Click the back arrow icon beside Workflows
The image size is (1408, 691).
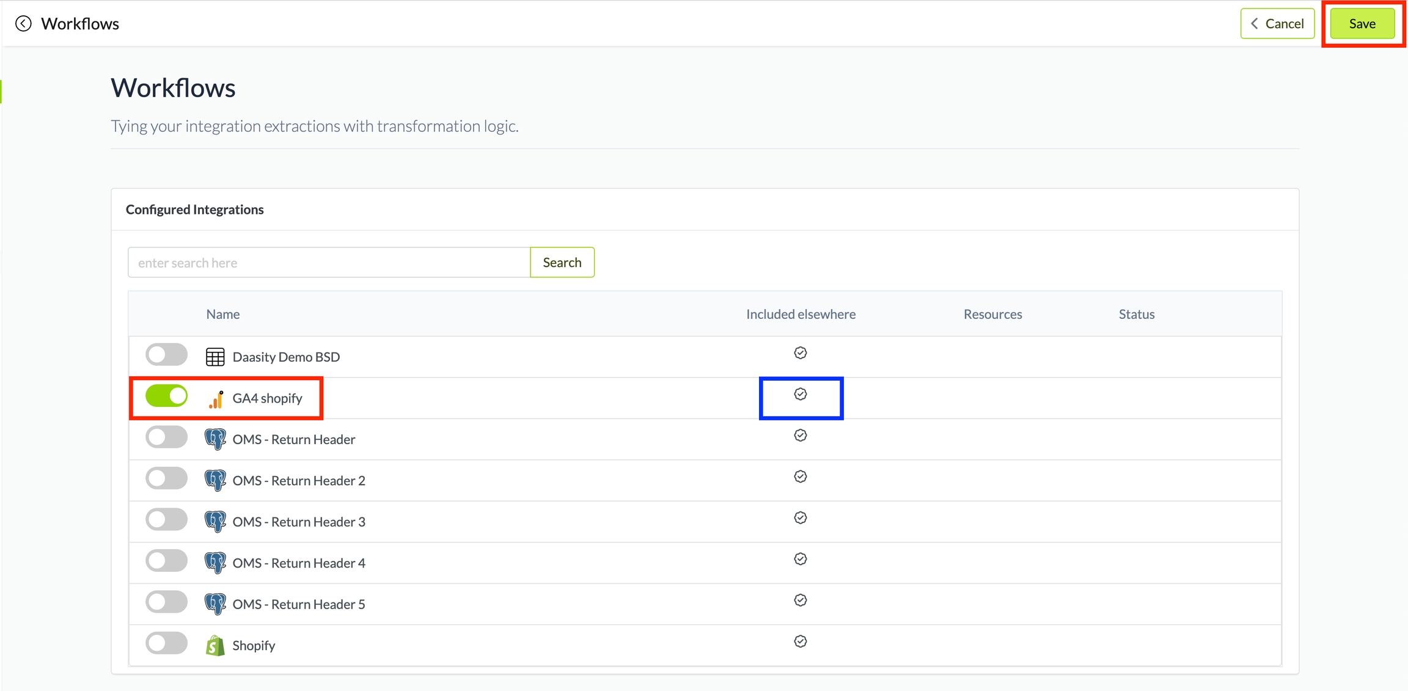tap(23, 24)
